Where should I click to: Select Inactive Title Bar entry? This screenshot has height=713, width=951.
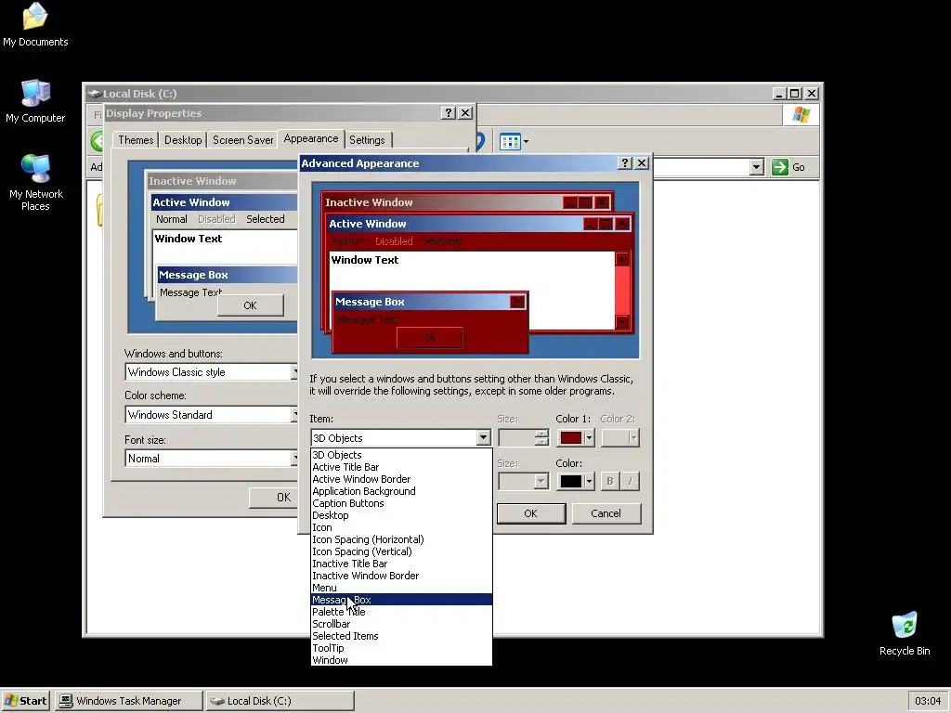click(x=401, y=564)
